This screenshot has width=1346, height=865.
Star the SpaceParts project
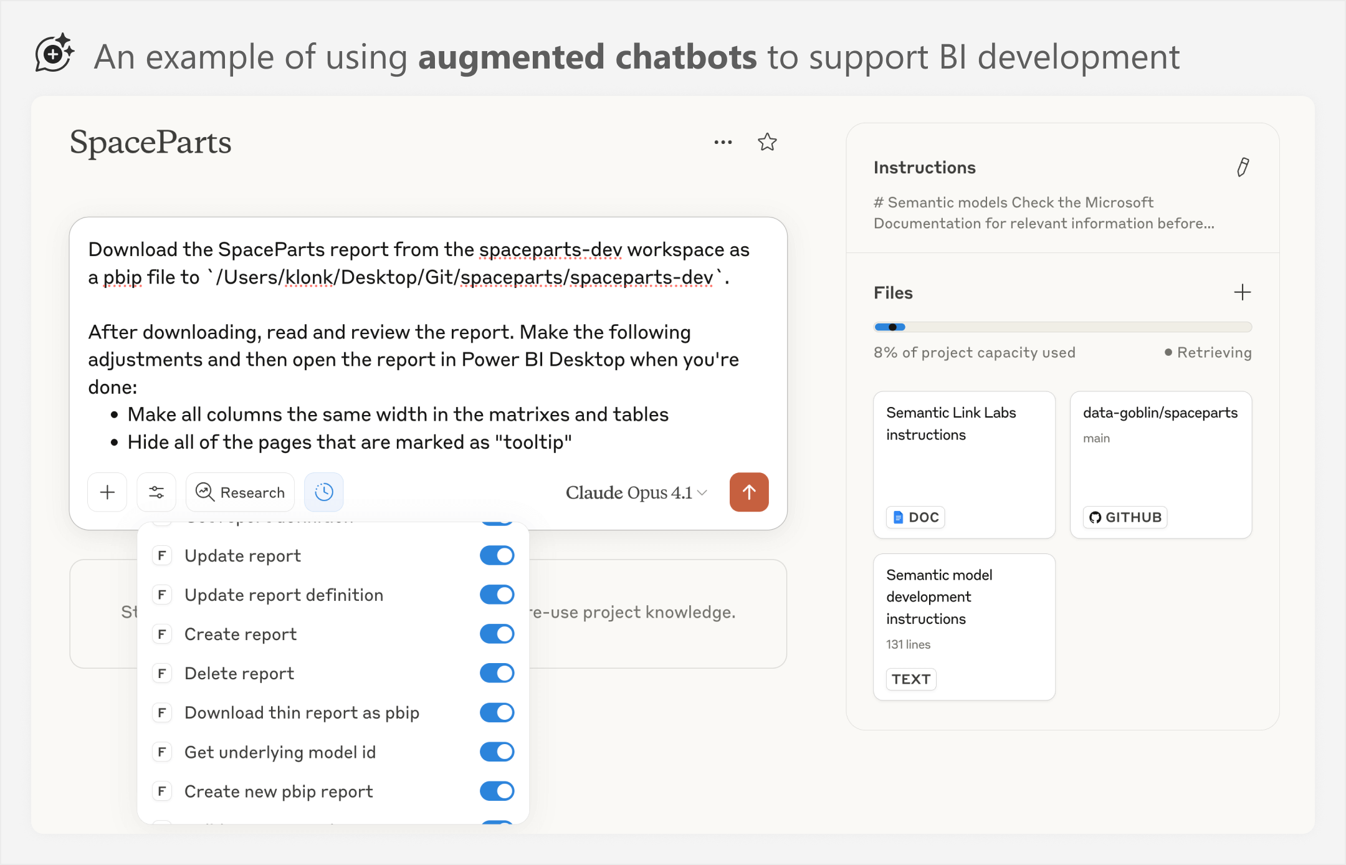767,142
